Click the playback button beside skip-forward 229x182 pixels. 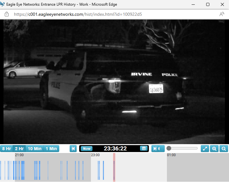tap(161, 149)
